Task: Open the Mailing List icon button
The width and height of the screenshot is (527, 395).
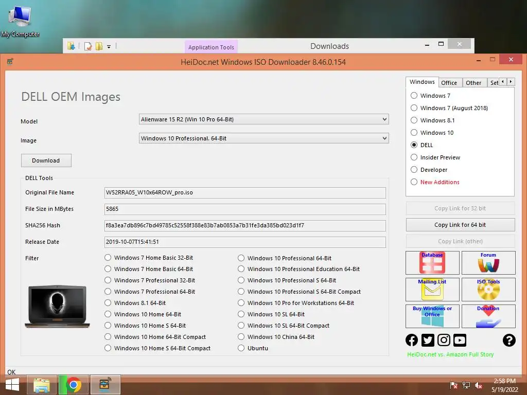Action: (x=432, y=289)
